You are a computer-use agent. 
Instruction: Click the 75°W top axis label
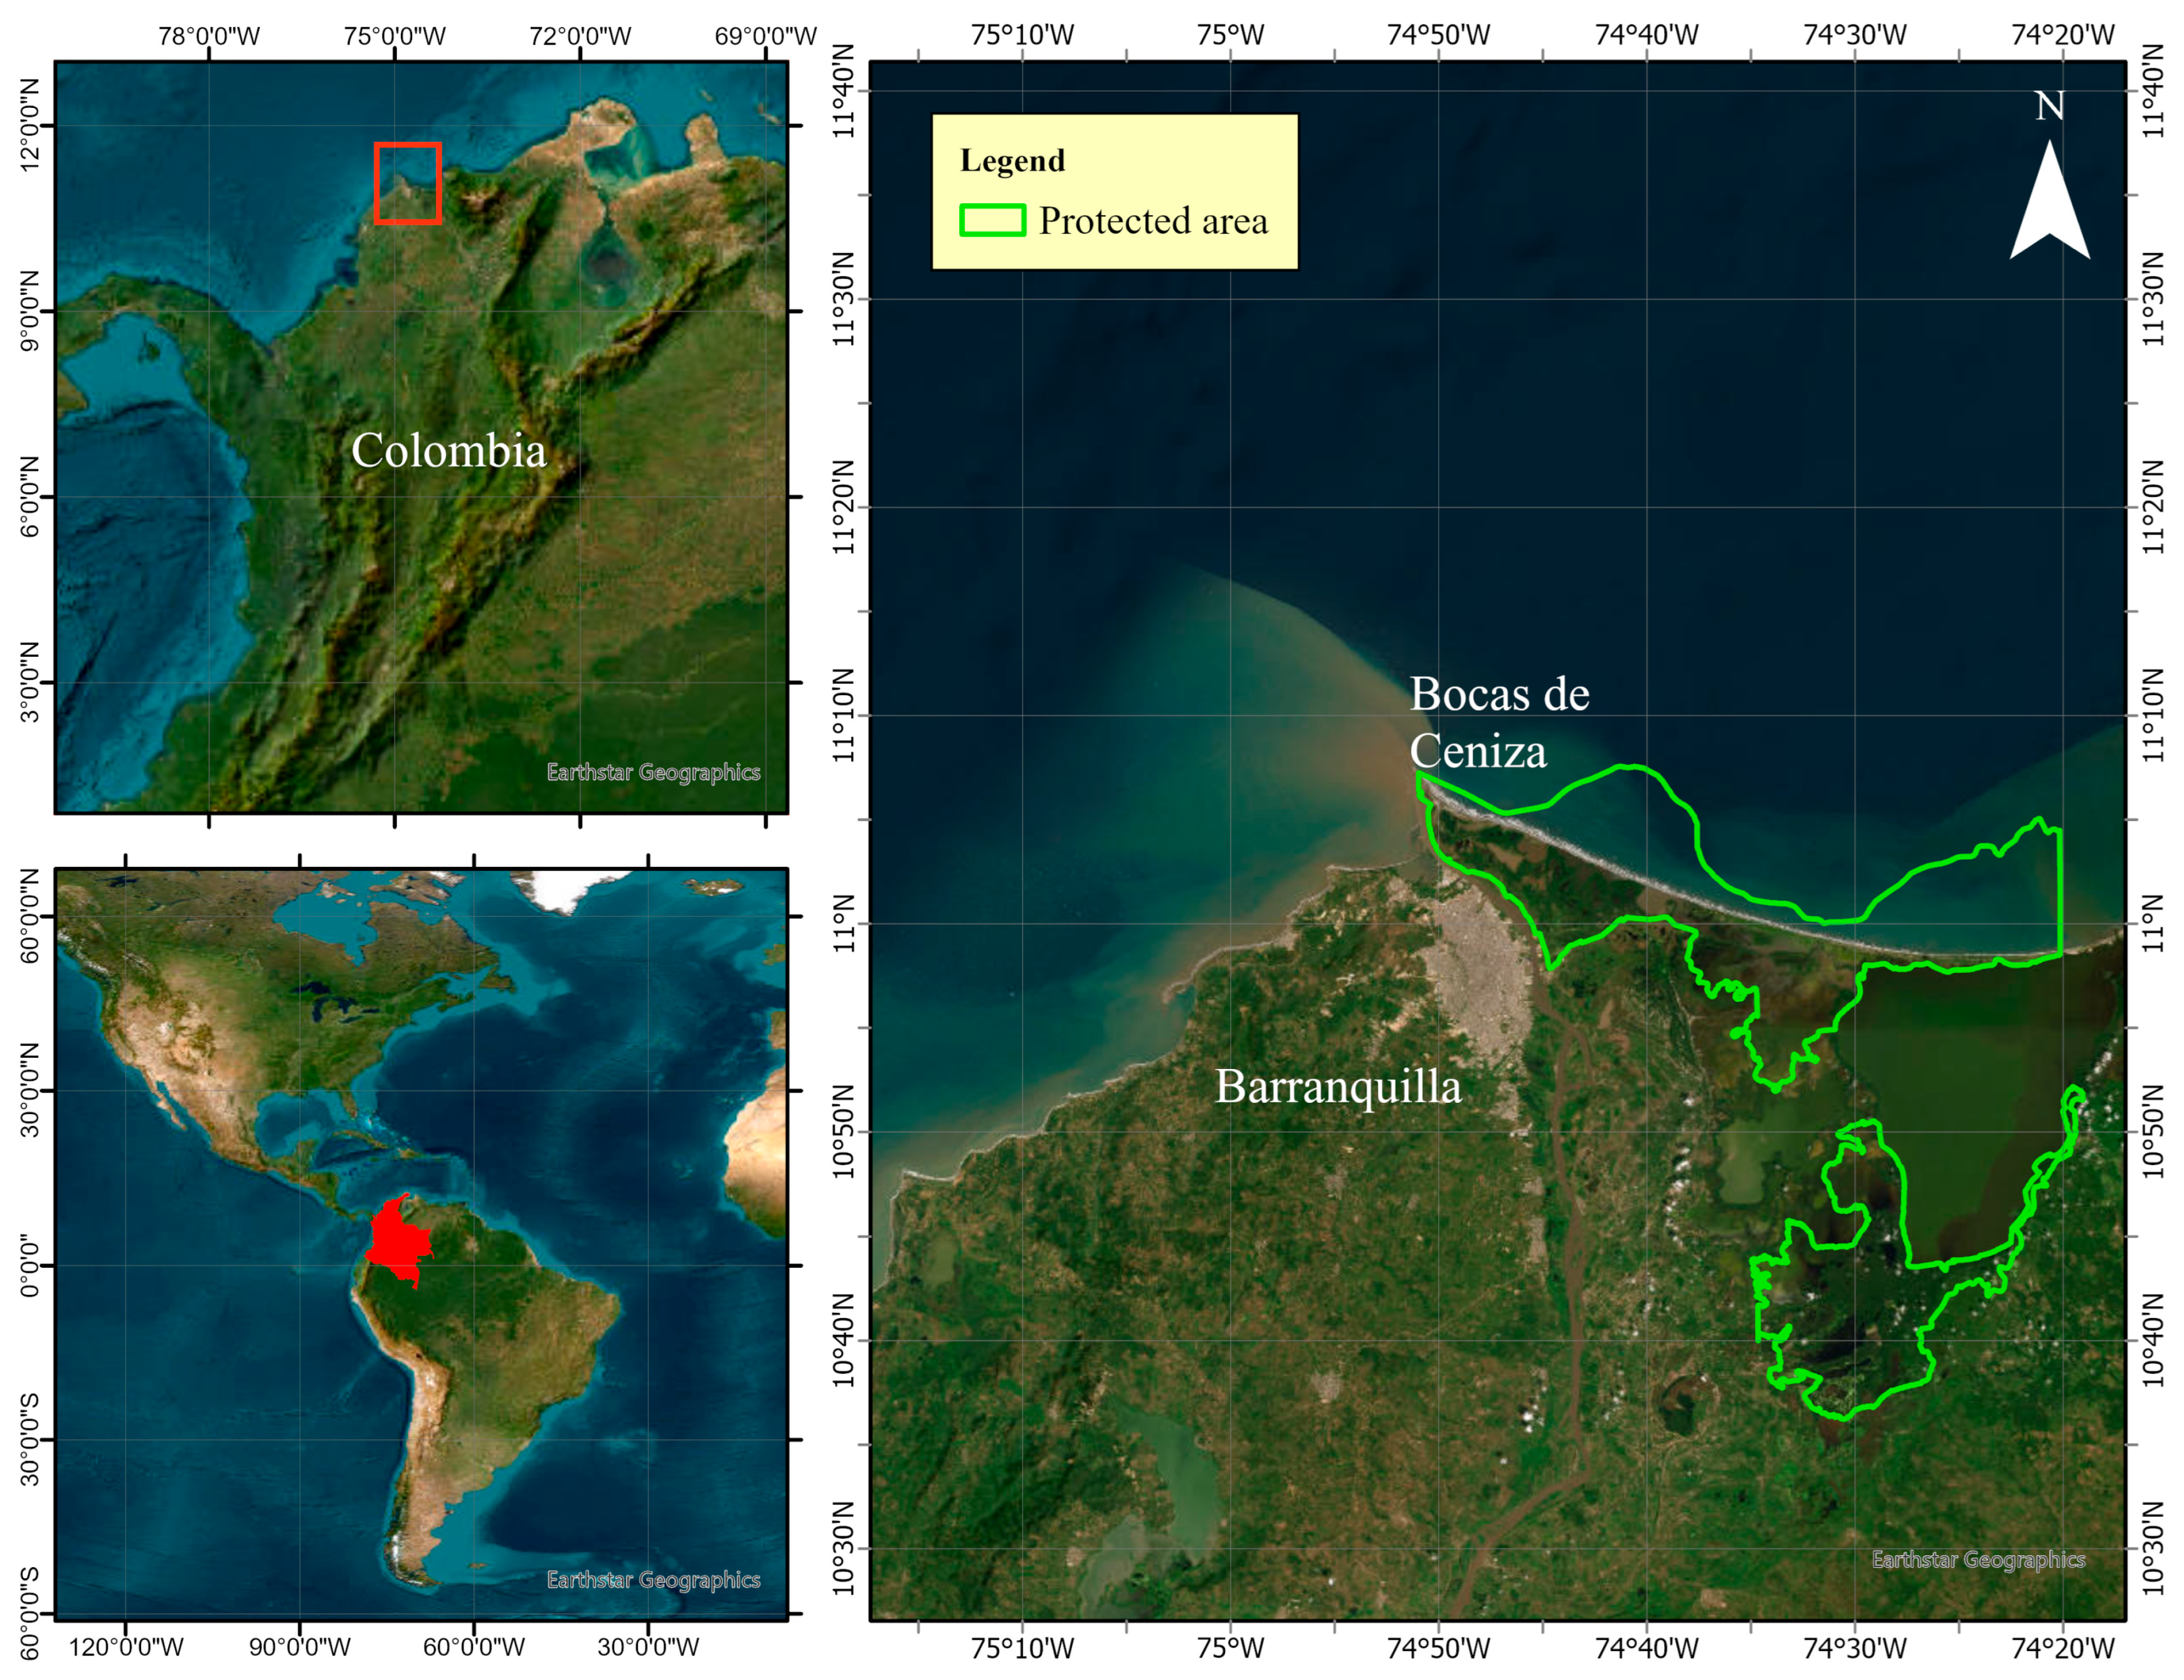pos(1229,35)
